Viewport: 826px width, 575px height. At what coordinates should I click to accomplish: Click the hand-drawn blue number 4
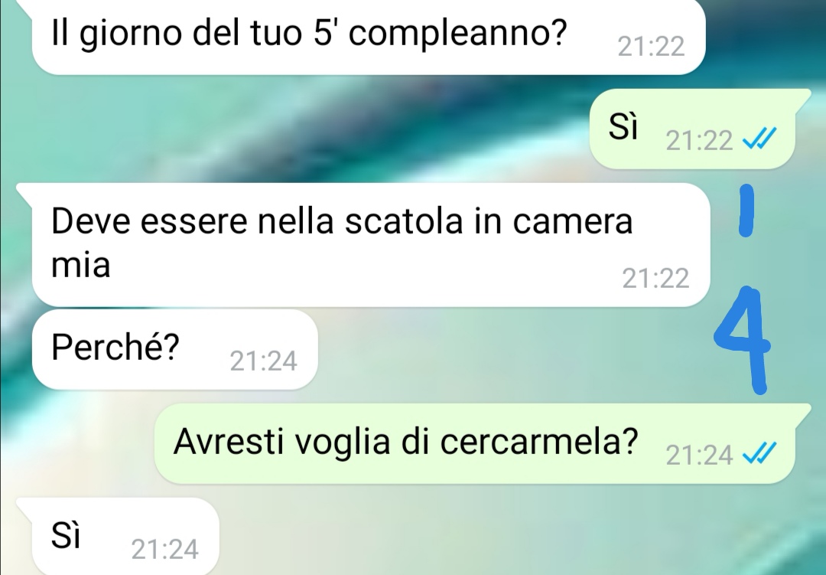pos(743,340)
